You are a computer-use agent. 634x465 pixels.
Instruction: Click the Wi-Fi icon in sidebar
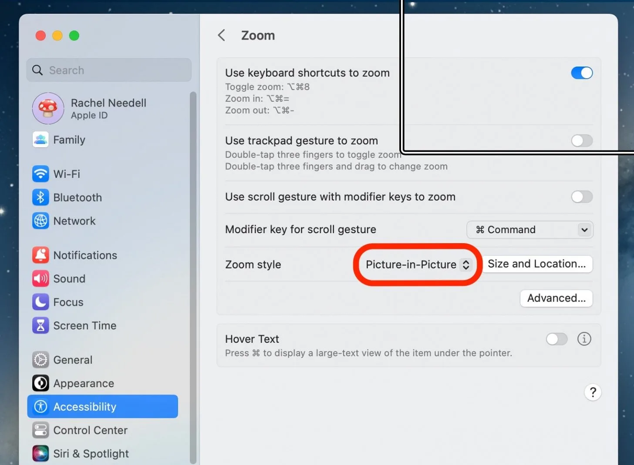40,174
